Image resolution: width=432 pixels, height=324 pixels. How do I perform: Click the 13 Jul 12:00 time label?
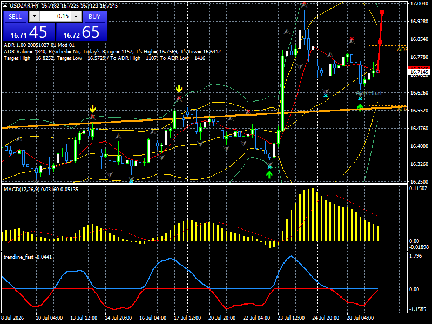coord(84,318)
